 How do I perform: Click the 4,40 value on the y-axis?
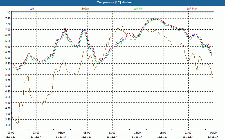pyautogui.click(x=8, y=103)
